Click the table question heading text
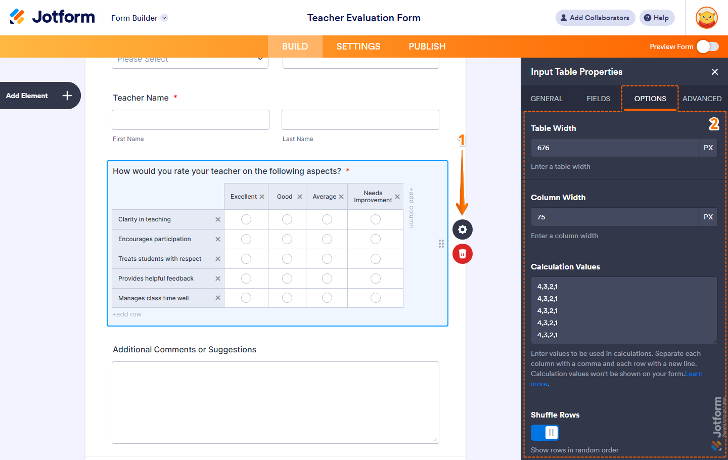The height and width of the screenshot is (460, 728). tap(227, 171)
